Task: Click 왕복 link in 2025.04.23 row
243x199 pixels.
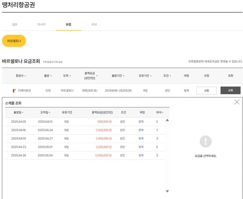Action: point(141,147)
